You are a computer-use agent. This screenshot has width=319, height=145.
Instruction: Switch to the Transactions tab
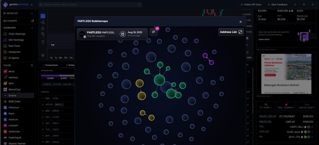(51, 65)
